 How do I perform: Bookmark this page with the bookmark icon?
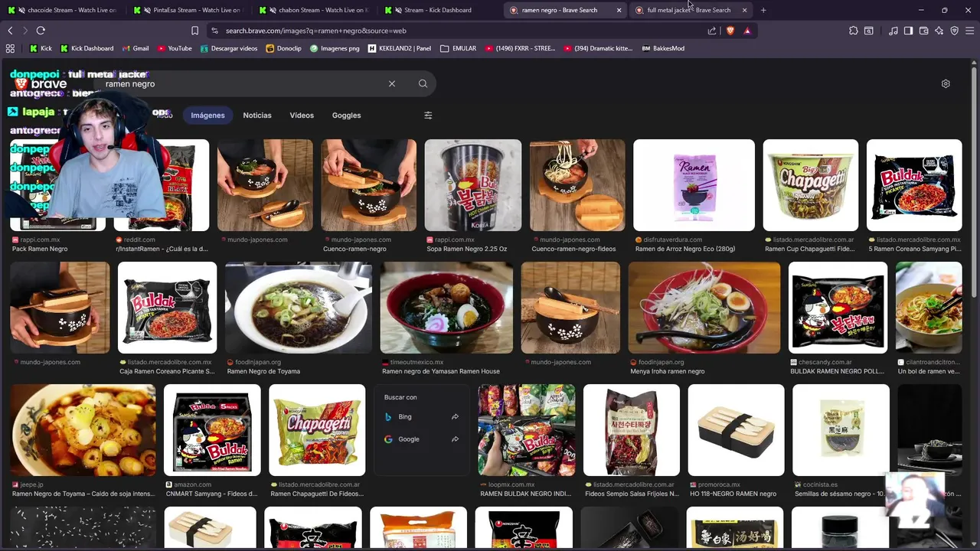click(194, 31)
